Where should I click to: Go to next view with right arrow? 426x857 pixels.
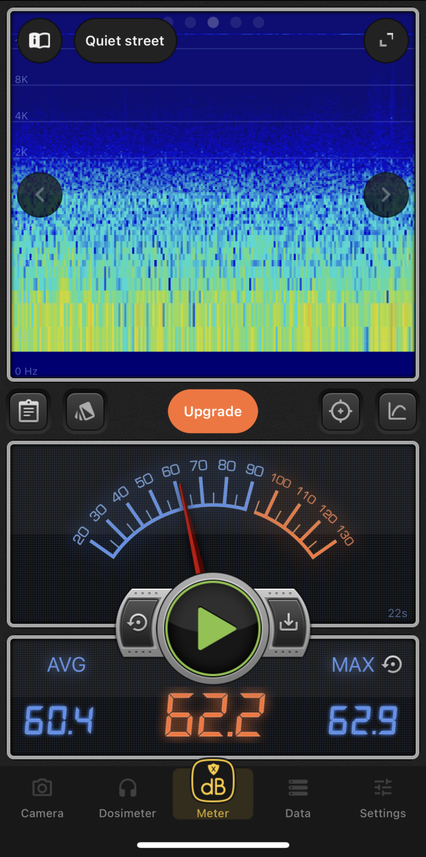tap(386, 195)
